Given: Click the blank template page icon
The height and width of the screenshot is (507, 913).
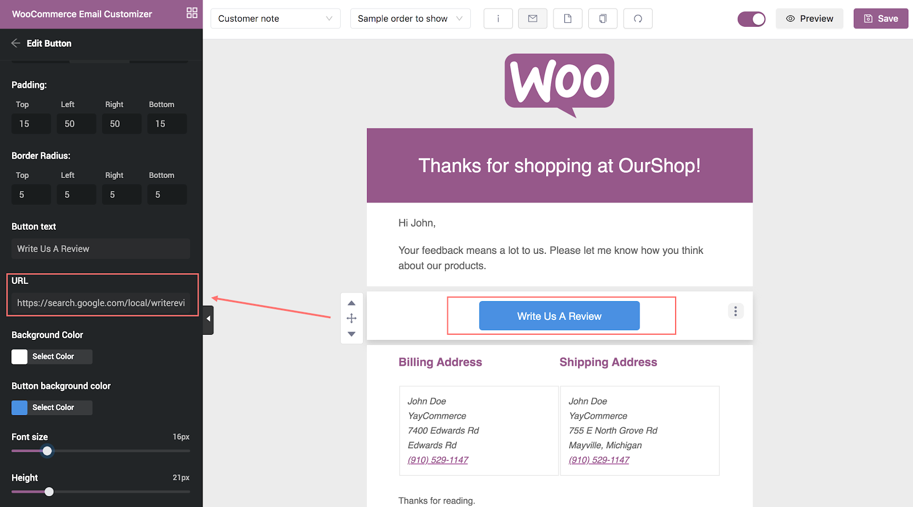Looking at the screenshot, I should pos(568,19).
